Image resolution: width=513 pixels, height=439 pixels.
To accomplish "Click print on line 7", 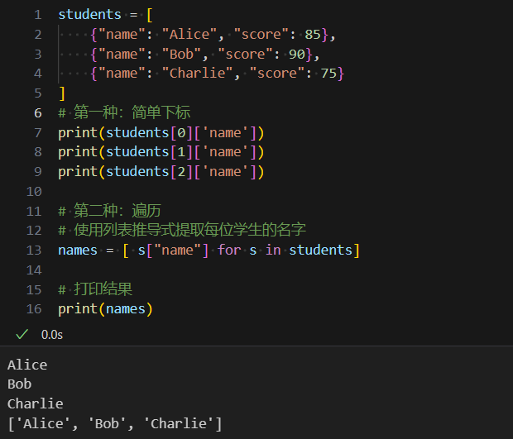I will point(78,133).
